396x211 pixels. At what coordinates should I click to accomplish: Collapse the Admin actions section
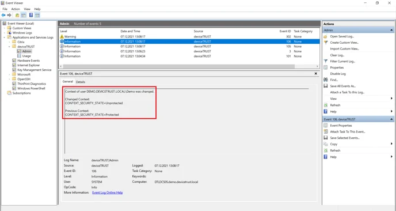click(x=391, y=30)
